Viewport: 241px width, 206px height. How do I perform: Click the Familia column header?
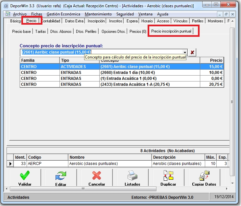(40, 60)
